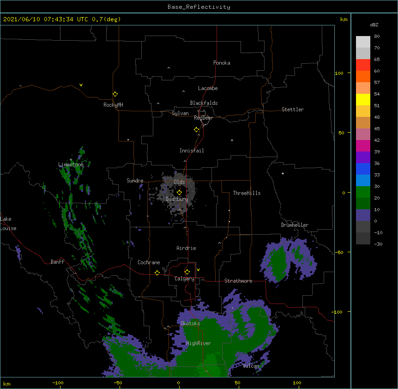Click the Ponoka city label

[x=222, y=63]
